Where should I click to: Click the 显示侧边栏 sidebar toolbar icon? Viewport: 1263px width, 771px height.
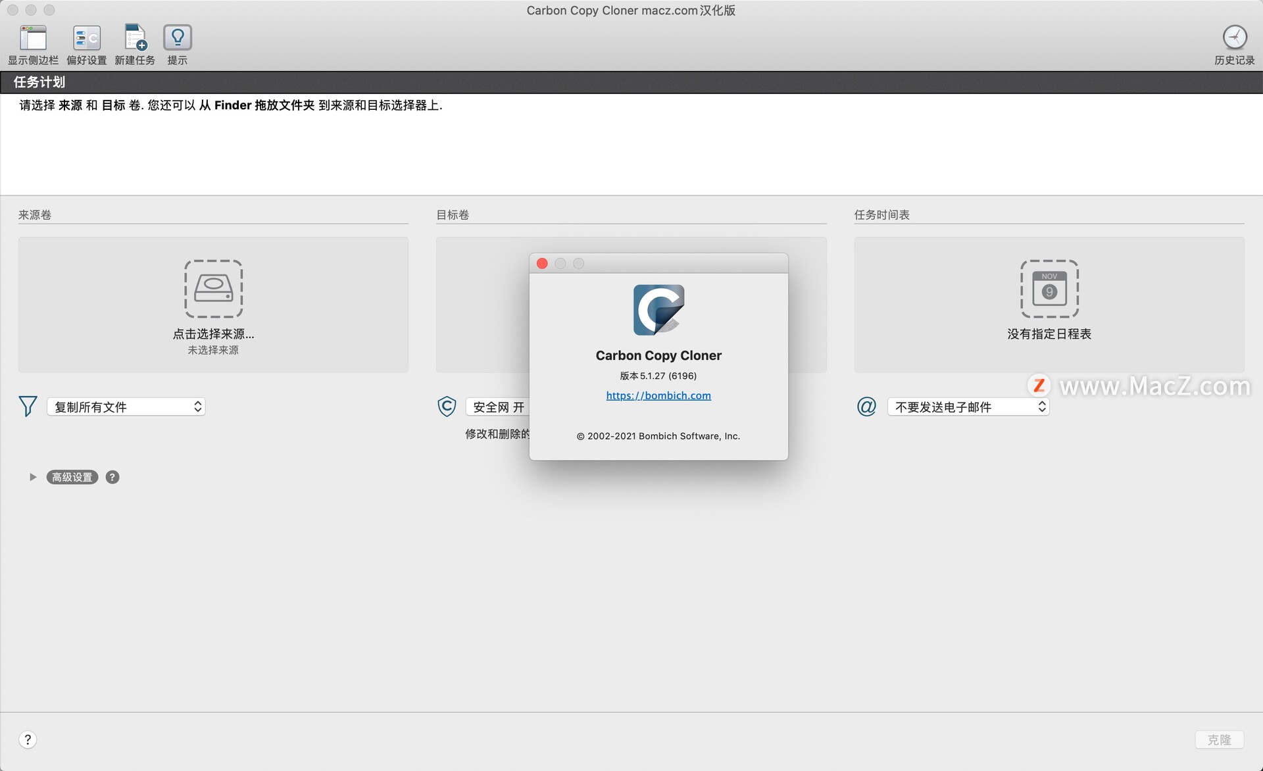33,38
